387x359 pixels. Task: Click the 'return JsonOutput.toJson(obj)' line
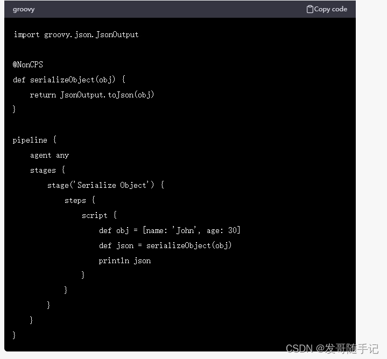coord(92,95)
